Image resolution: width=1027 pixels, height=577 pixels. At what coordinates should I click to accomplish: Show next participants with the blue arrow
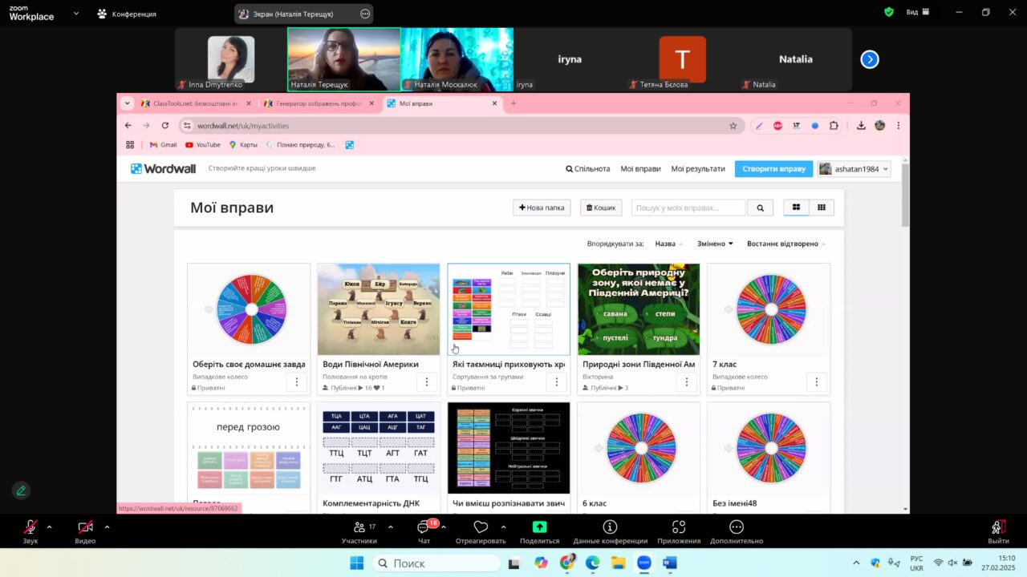[870, 59]
